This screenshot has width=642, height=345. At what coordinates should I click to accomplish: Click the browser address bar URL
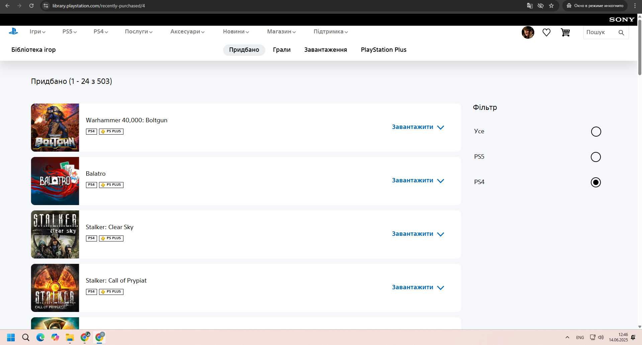coord(99,6)
